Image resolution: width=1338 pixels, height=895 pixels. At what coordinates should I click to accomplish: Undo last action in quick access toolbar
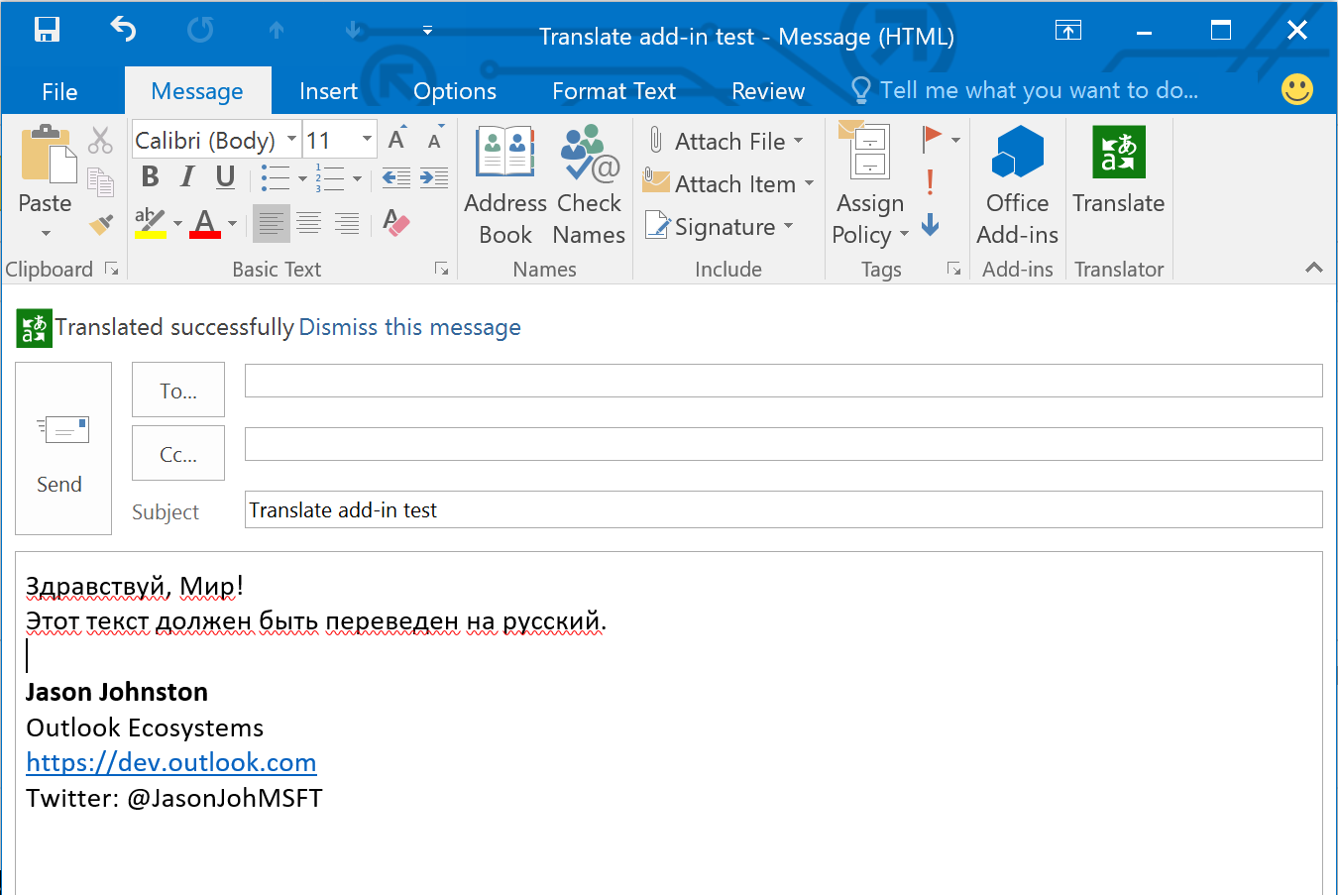click(123, 30)
